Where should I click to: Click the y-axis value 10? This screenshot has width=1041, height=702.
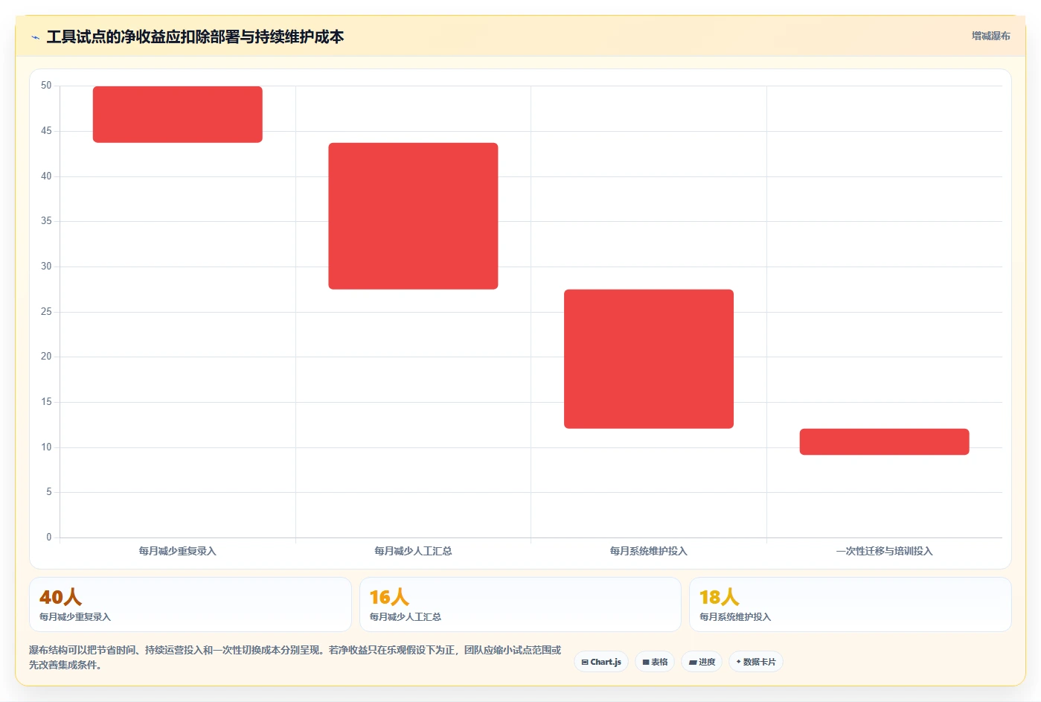pos(46,447)
